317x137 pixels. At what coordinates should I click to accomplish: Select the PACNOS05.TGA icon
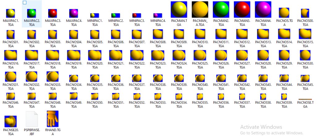(x=95, y=34)
